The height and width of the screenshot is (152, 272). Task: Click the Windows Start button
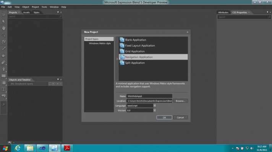pyautogui.click(x=5, y=148)
